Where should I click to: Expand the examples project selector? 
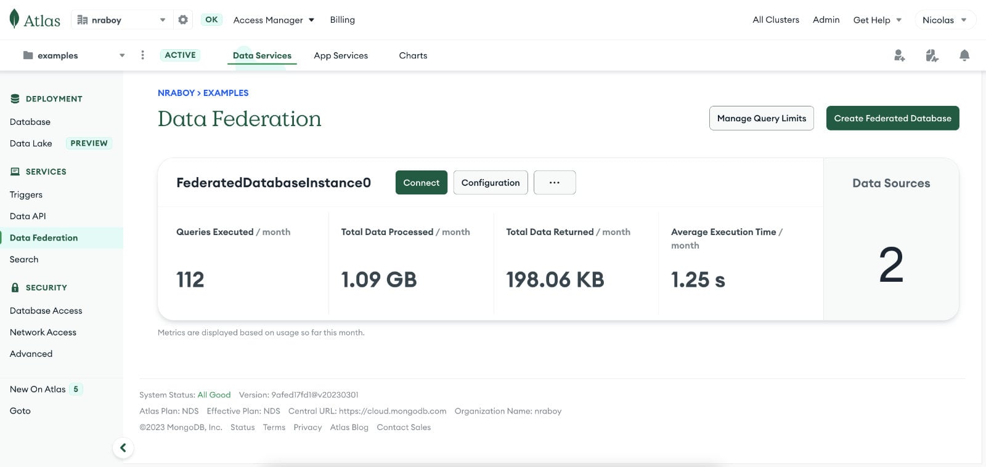click(122, 55)
